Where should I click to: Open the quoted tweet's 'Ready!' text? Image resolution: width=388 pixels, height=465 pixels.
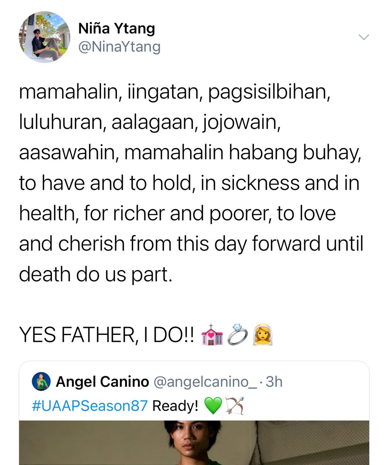tap(176, 406)
